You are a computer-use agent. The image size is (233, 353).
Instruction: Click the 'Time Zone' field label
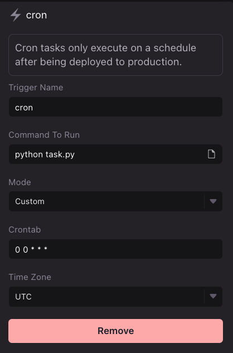click(x=30, y=277)
